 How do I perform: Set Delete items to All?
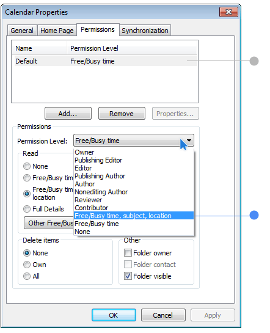27,276
